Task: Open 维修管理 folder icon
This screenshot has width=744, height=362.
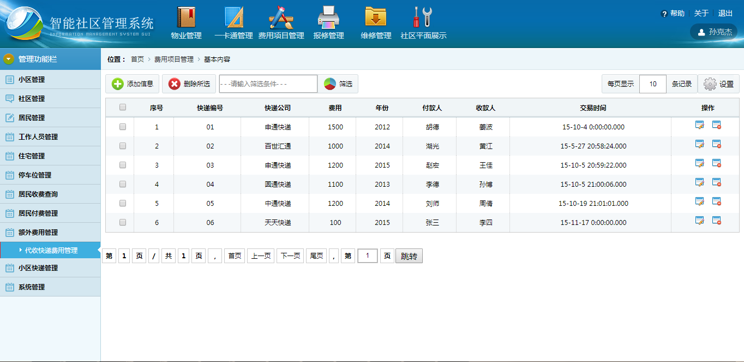Action: click(x=376, y=17)
